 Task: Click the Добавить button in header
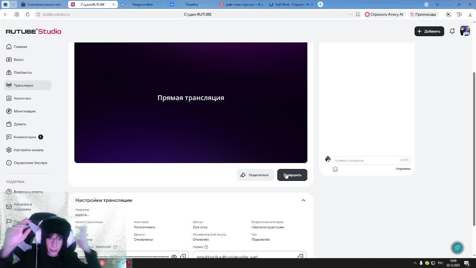point(429,31)
